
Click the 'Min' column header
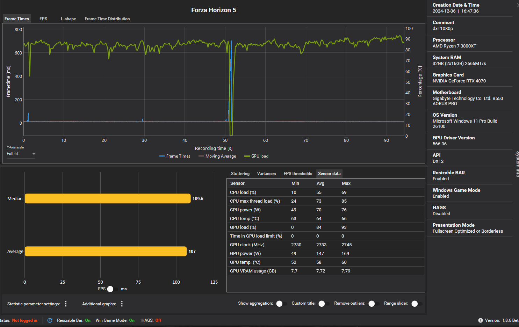tap(295, 183)
